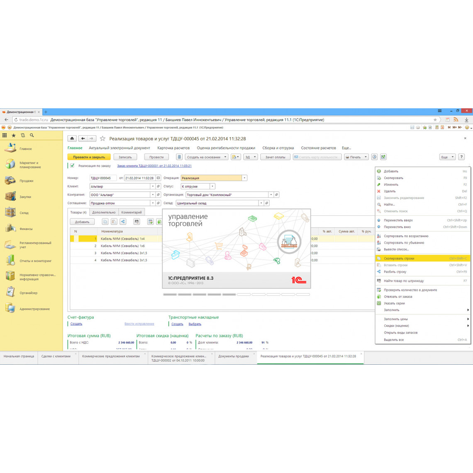Click the Записать button
This screenshot has width=473, height=473.
click(x=125, y=157)
